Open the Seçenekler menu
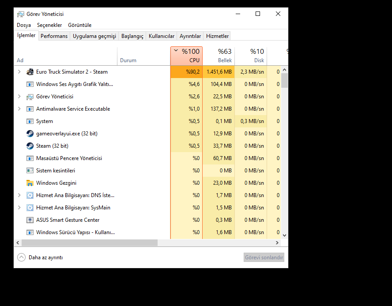The image size is (392, 306). point(49,25)
